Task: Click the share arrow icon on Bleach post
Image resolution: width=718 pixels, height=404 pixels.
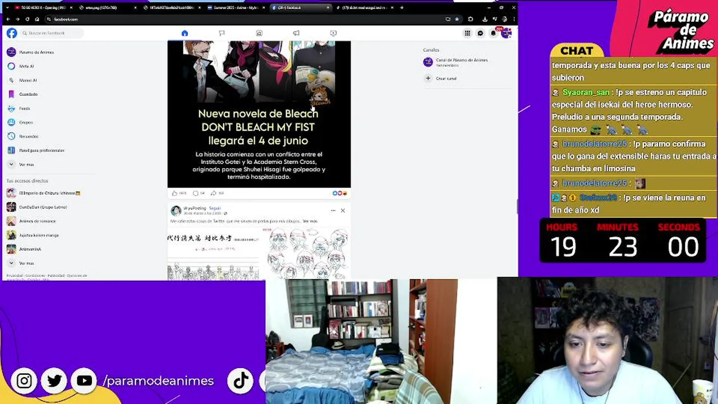Action: pyautogui.click(x=214, y=193)
